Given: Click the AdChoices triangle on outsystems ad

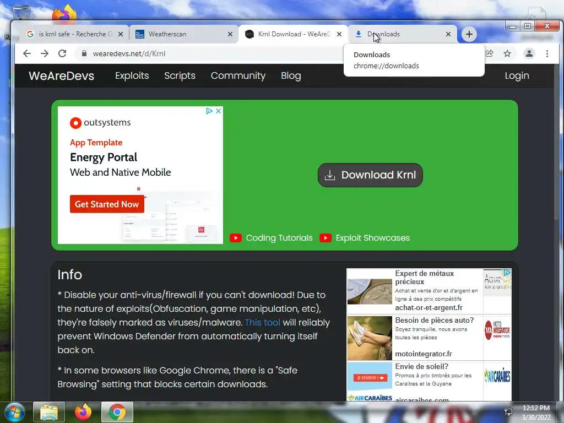Looking at the screenshot, I should (209, 111).
